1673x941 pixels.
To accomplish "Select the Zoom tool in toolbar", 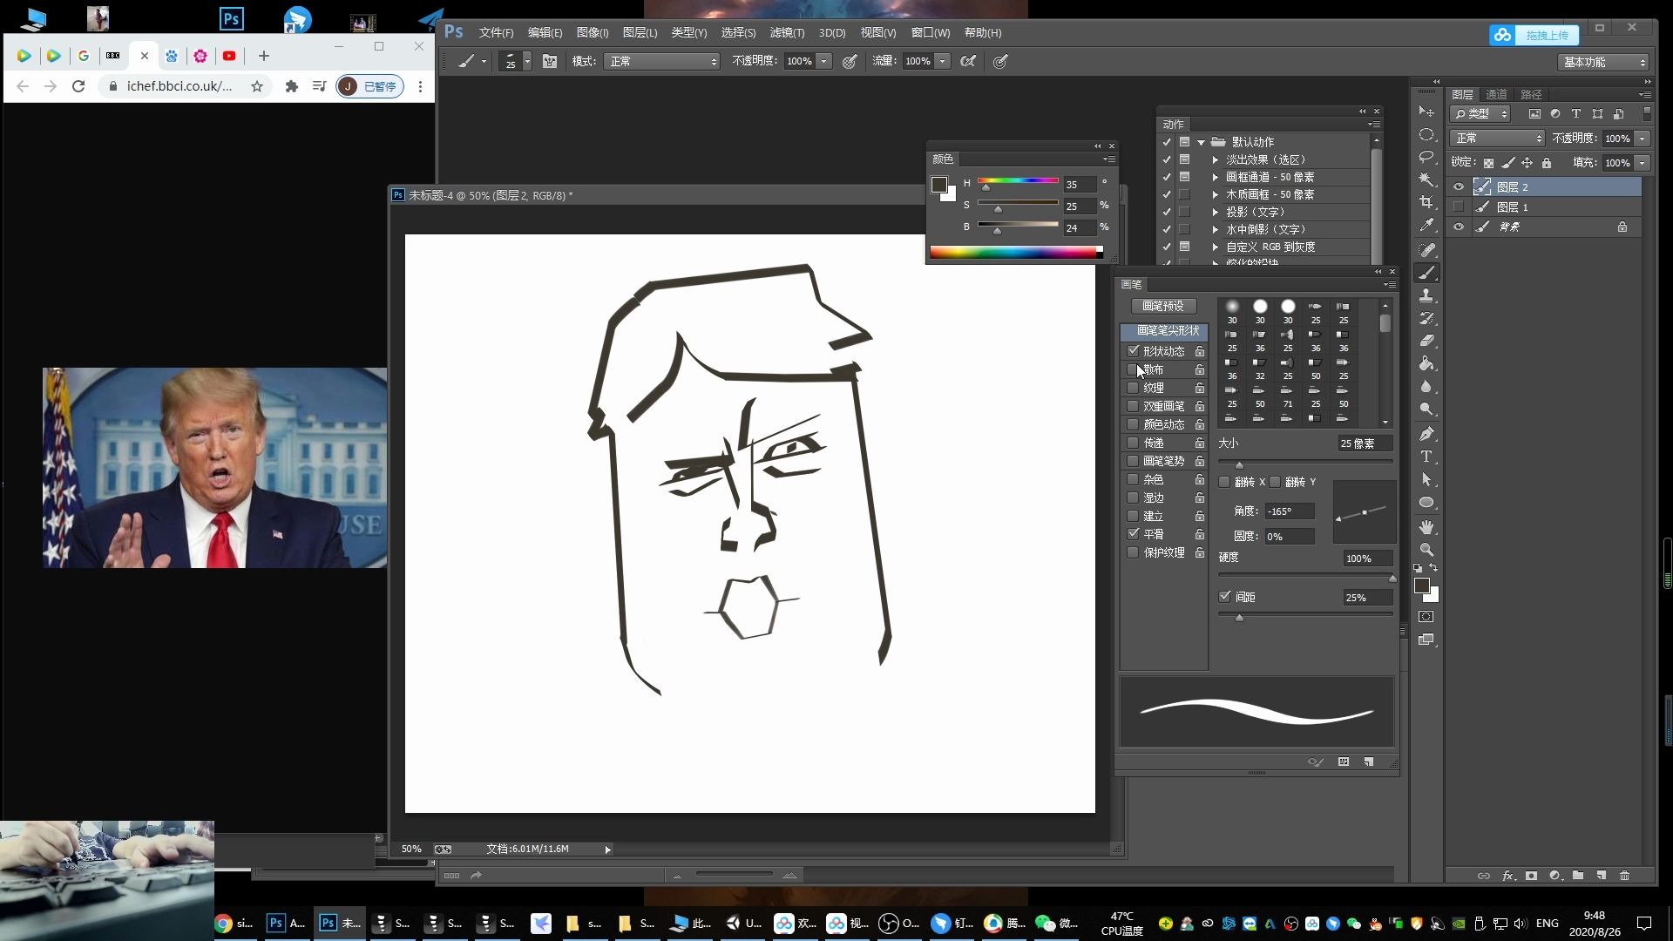I will pyautogui.click(x=1426, y=550).
